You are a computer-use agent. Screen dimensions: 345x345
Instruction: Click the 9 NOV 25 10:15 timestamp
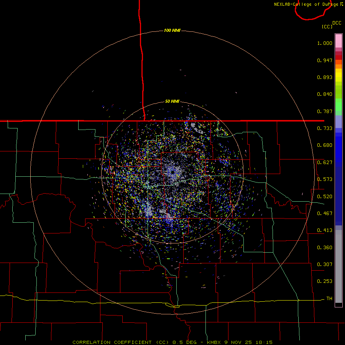248,342
